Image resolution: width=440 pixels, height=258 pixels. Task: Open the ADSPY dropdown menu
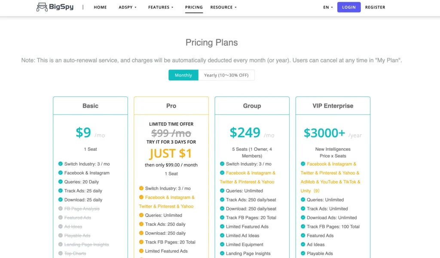click(126, 7)
